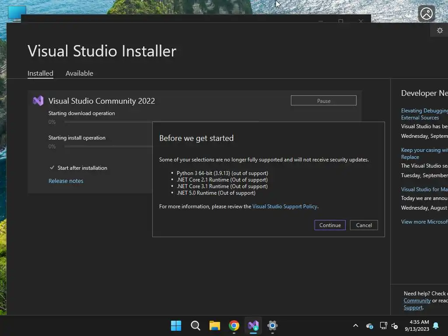Open File Explorer from the taskbar
This screenshot has width=448, height=336.
[x=214, y=325]
